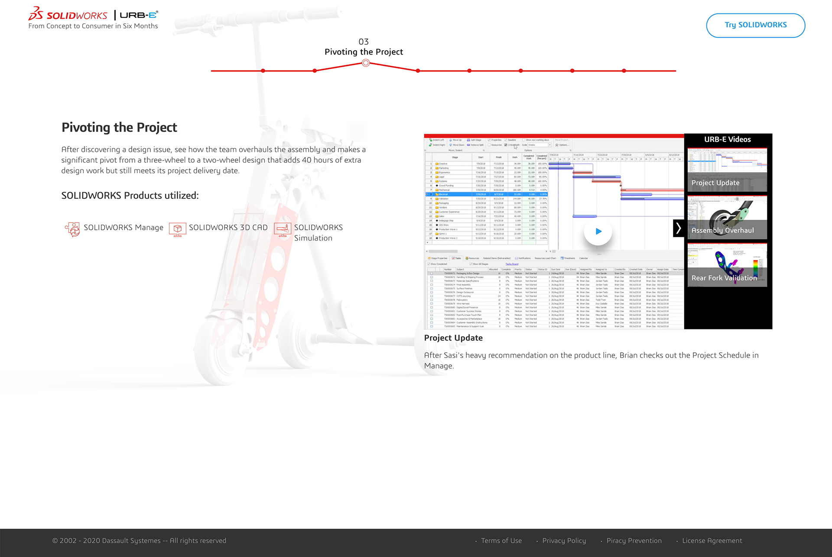Click the Project Update video title
Screen dimensions: 832x557
tap(453, 338)
